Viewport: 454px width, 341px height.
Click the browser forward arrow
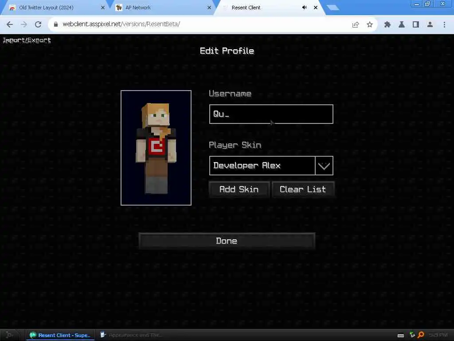click(24, 25)
